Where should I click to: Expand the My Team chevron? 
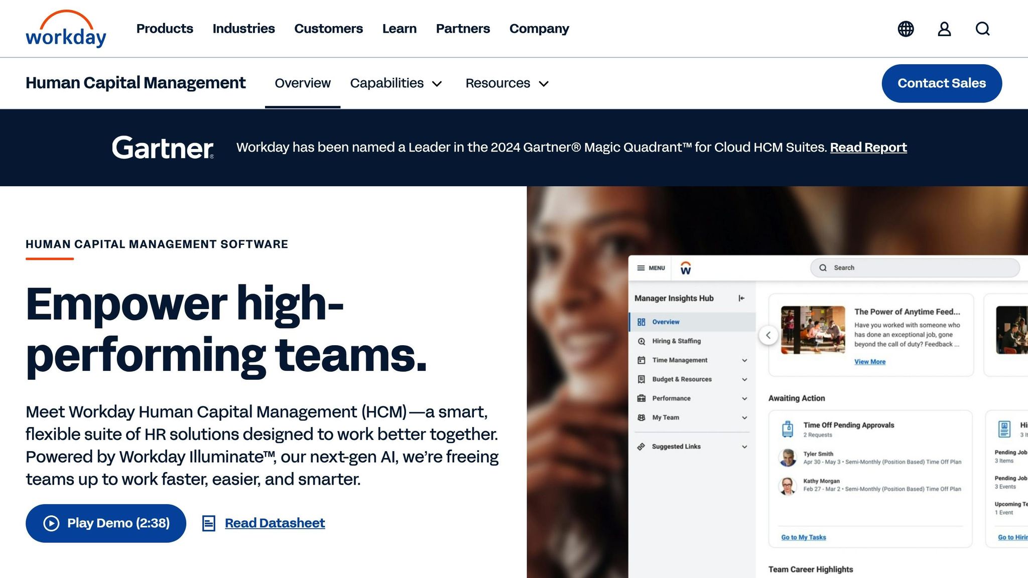744,417
